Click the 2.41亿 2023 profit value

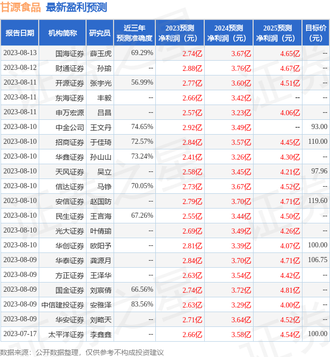point(193,157)
